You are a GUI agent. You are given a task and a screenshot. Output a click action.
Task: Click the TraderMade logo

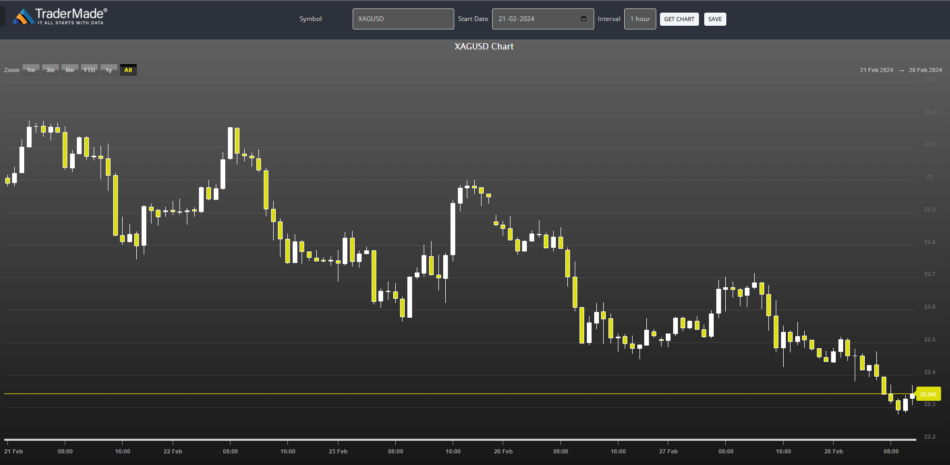[59, 16]
